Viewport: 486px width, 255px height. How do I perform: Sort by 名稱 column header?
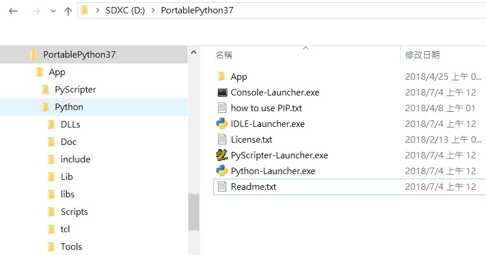(224, 55)
